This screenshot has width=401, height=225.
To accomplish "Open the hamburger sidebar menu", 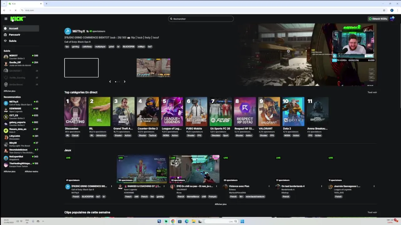I will click(6, 19).
